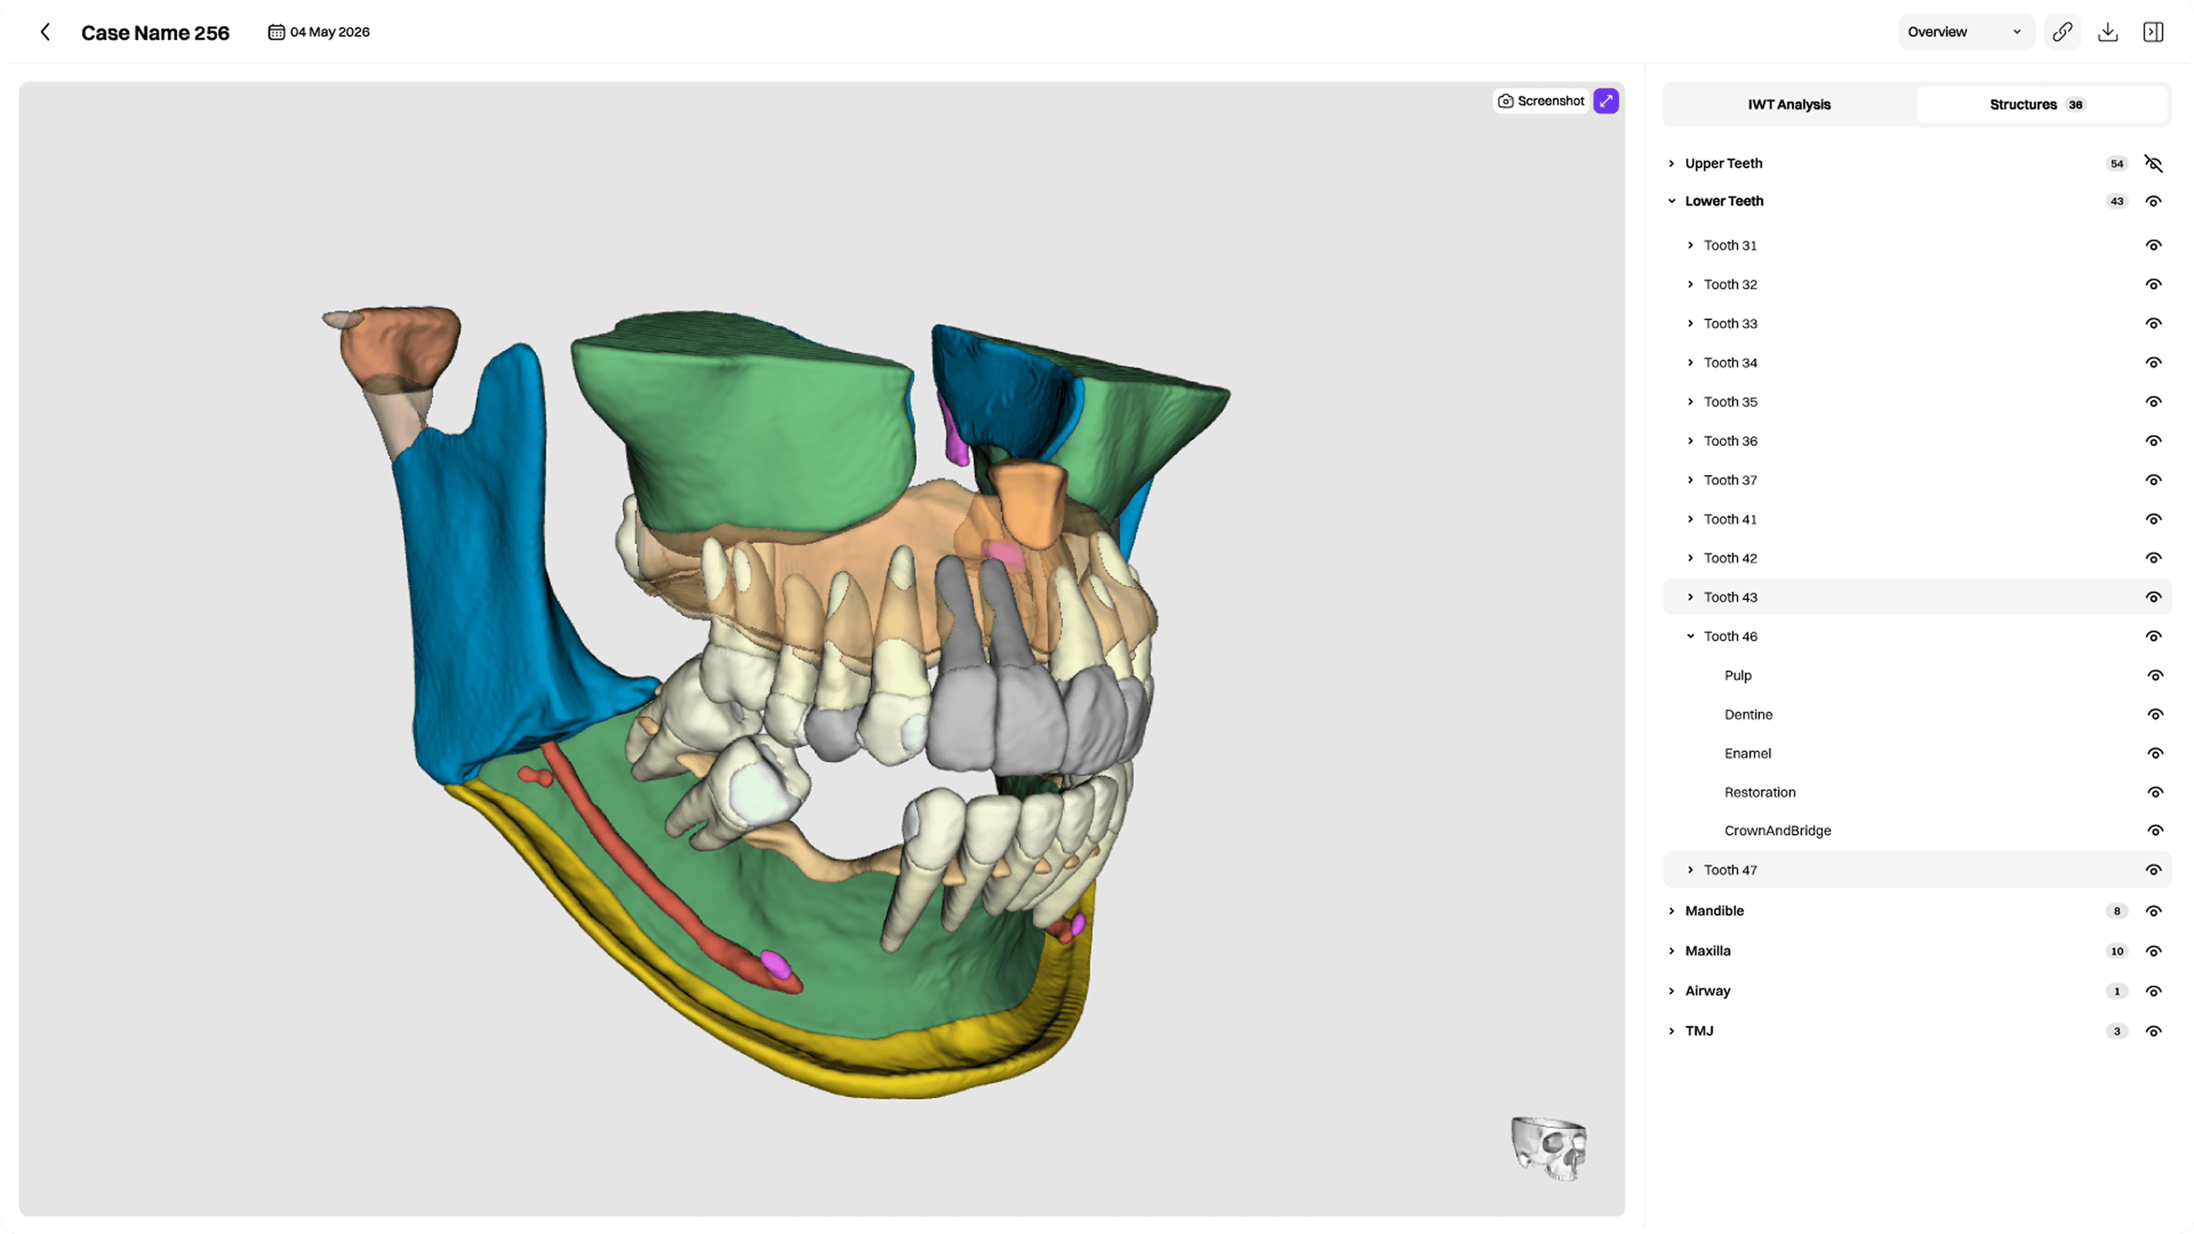Expand Tooth 47 chevron
Image resolution: width=2194 pixels, height=1234 pixels.
tap(1691, 870)
